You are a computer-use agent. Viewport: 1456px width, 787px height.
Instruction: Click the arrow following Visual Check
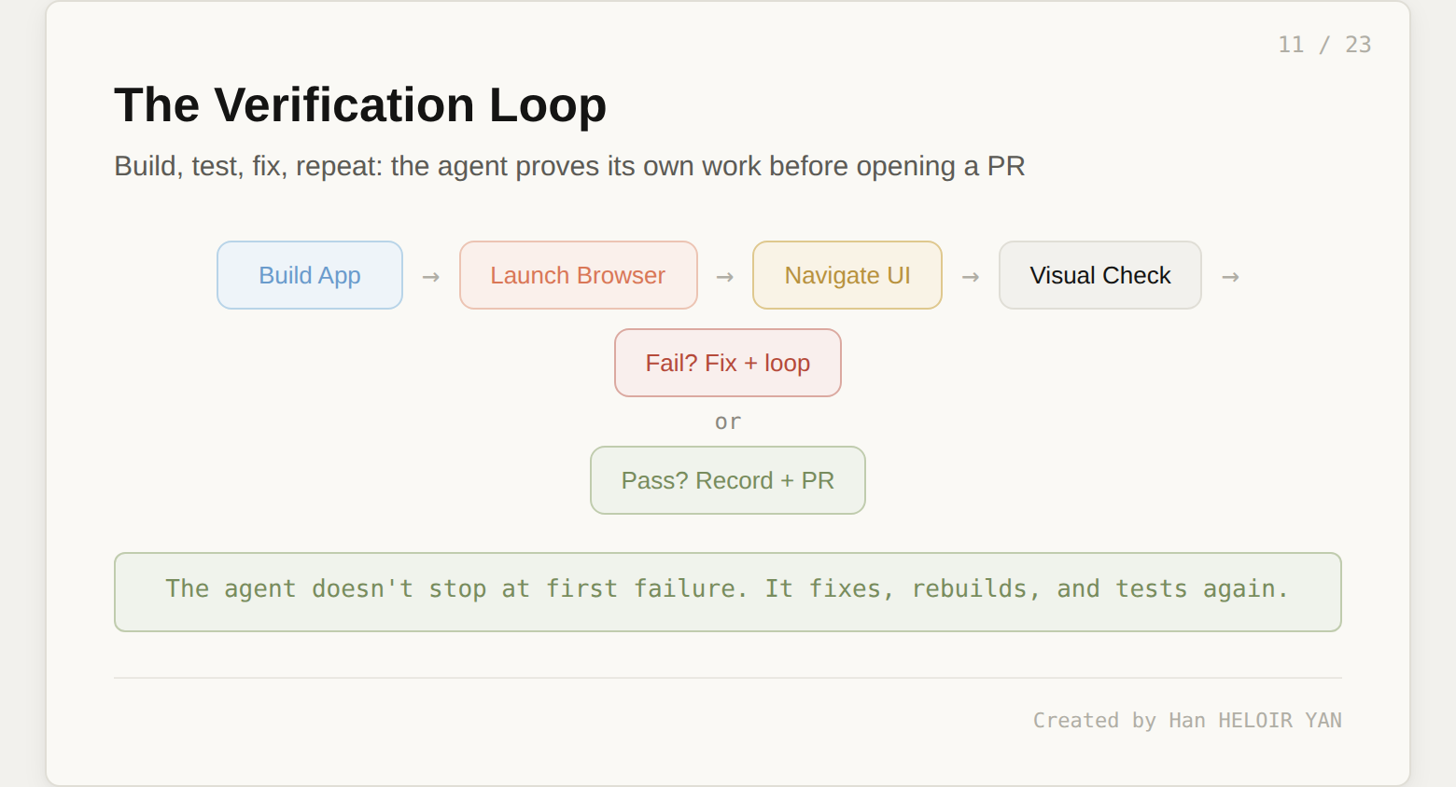click(1230, 277)
